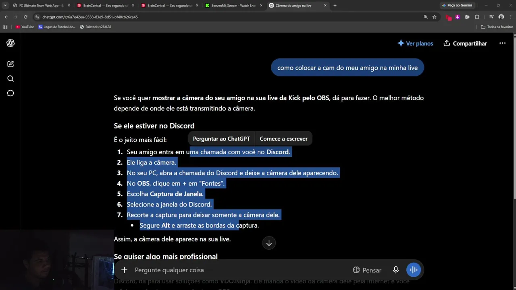Toggle the Pensar thinking mode button
516x290 pixels.
tap(367, 270)
